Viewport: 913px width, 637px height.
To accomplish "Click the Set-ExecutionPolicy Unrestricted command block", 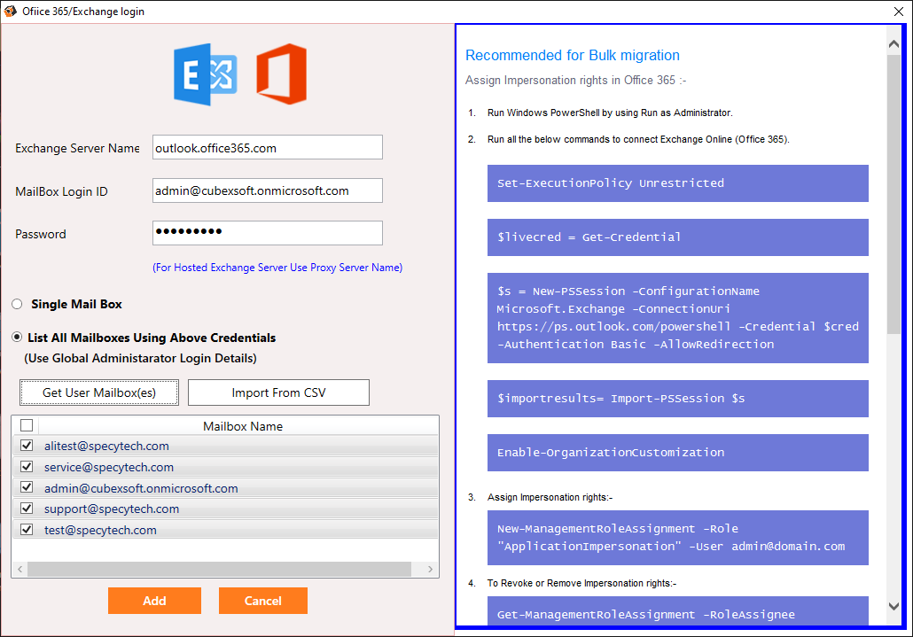I will tap(678, 183).
